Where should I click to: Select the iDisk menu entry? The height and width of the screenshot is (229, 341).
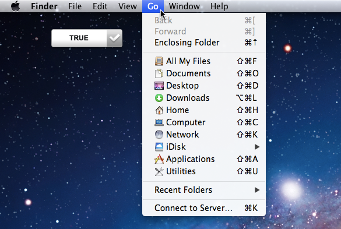pos(204,147)
